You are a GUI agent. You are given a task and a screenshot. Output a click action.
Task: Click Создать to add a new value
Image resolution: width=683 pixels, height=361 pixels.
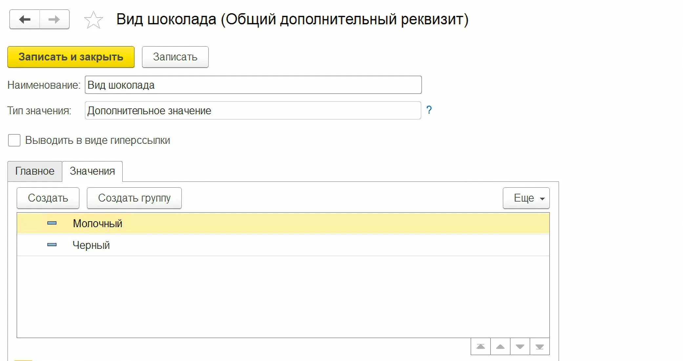(x=48, y=198)
